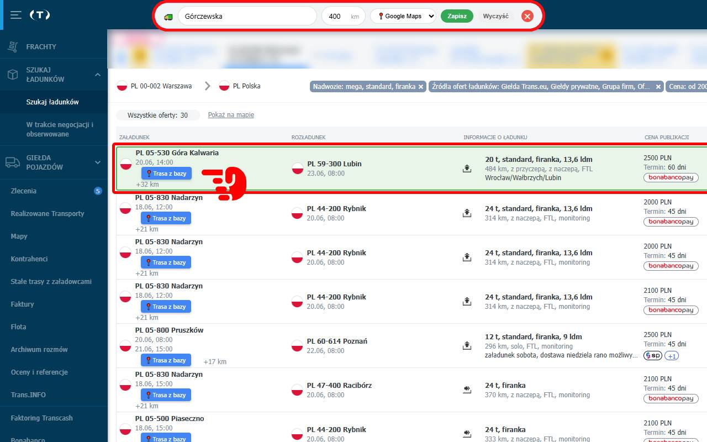Go to 'W trakcie negocjacji i obserwowane'
Image resolution: width=707 pixels, height=442 pixels.
point(60,129)
